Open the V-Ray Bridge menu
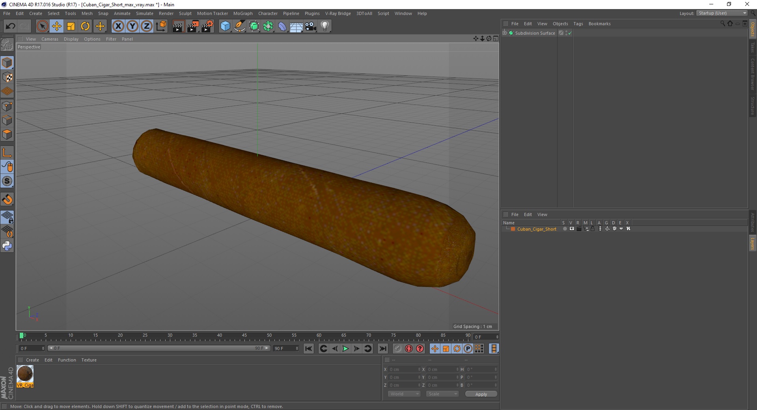Viewport: 757px width, 410px height. pos(338,13)
